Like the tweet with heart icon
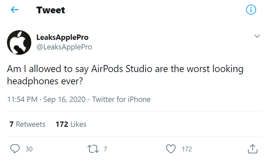 pyautogui.click(x=171, y=149)
